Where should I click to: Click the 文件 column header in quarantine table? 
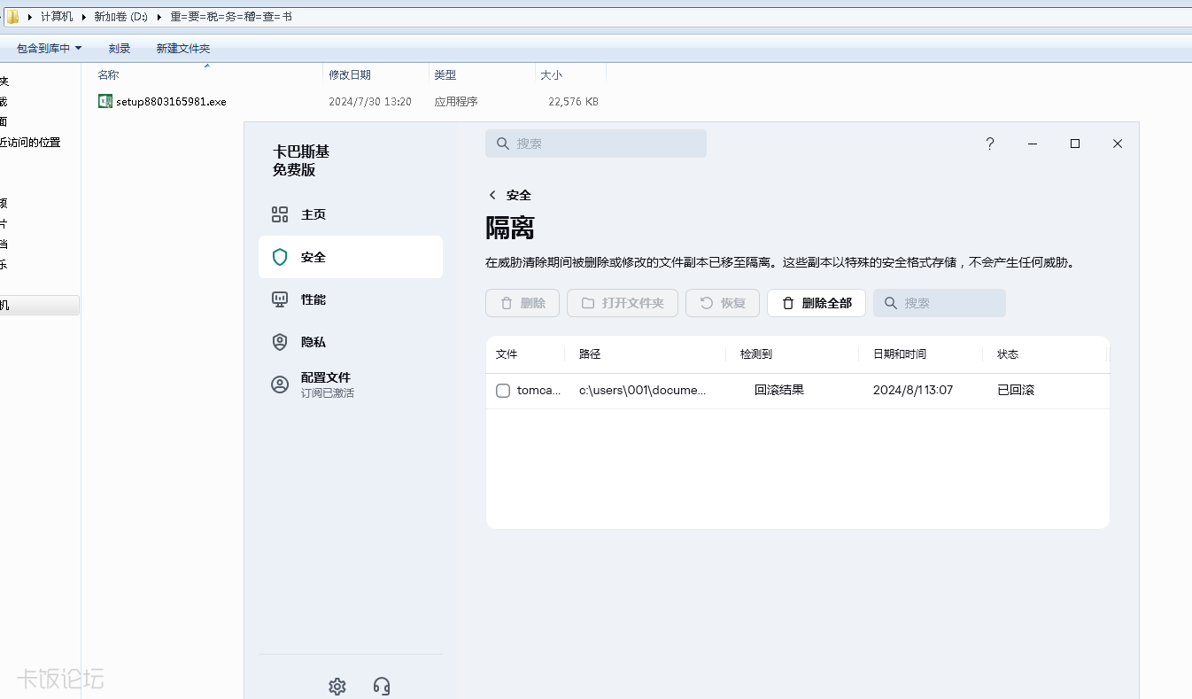pos(507,354)
